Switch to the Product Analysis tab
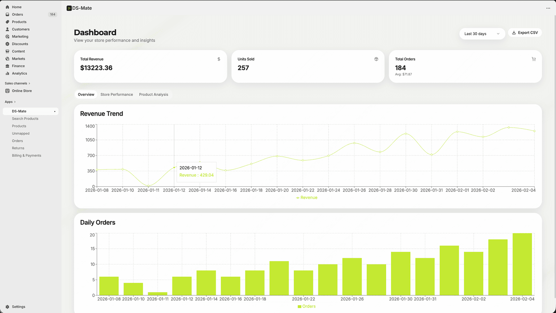 coord(154,95)
